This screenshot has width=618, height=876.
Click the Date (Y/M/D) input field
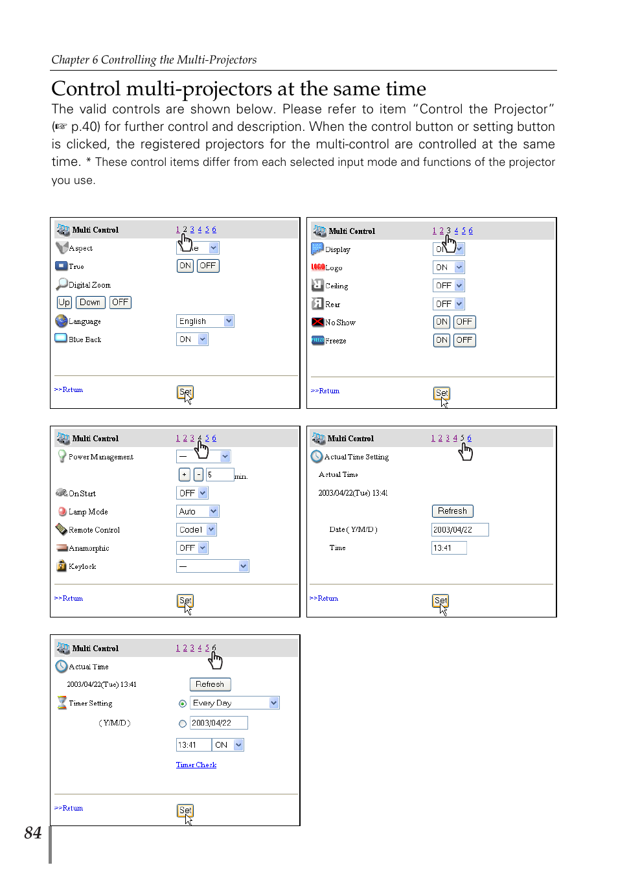[x=460, y=529]
